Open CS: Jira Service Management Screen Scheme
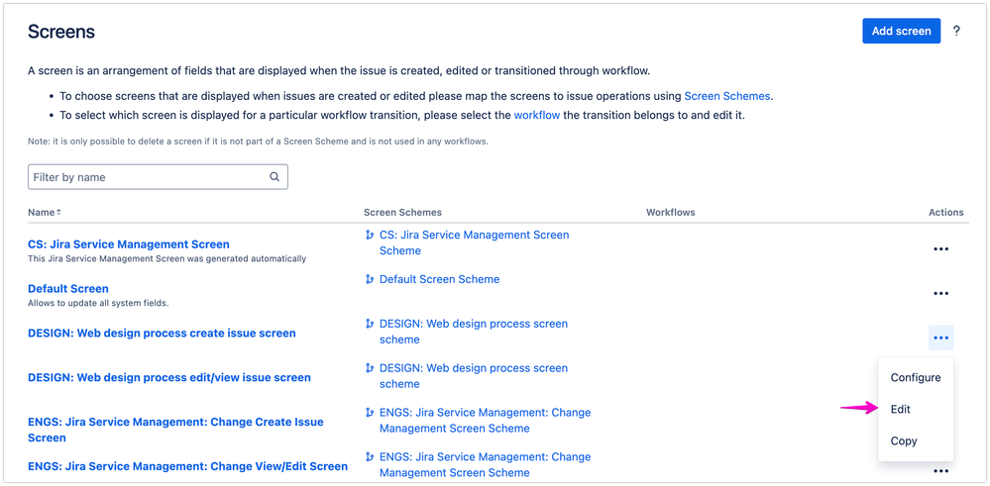 point(474,243)
